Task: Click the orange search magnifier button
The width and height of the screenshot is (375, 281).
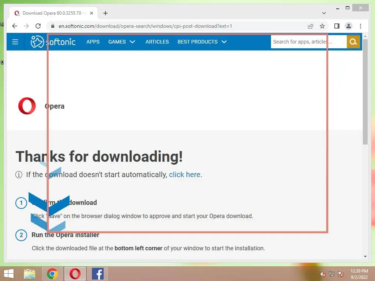Action: pos(353,42)
